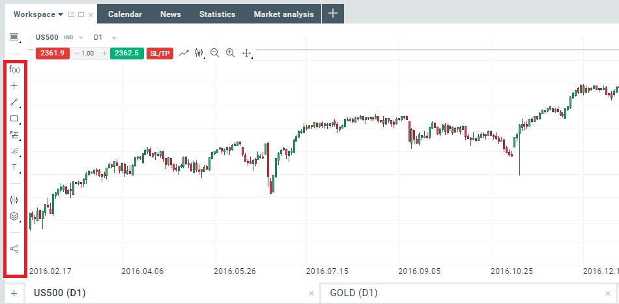The height and width of the screenshot is (304, 619).
Task: Toggle the SL/TP button
Action: coord(160,53)
